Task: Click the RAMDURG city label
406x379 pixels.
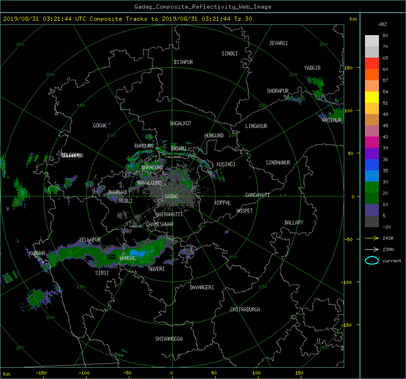Action: [x=144, y=146]
